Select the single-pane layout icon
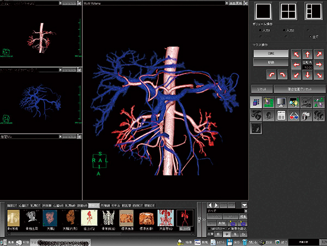327x246 pixels. point(264,10)
